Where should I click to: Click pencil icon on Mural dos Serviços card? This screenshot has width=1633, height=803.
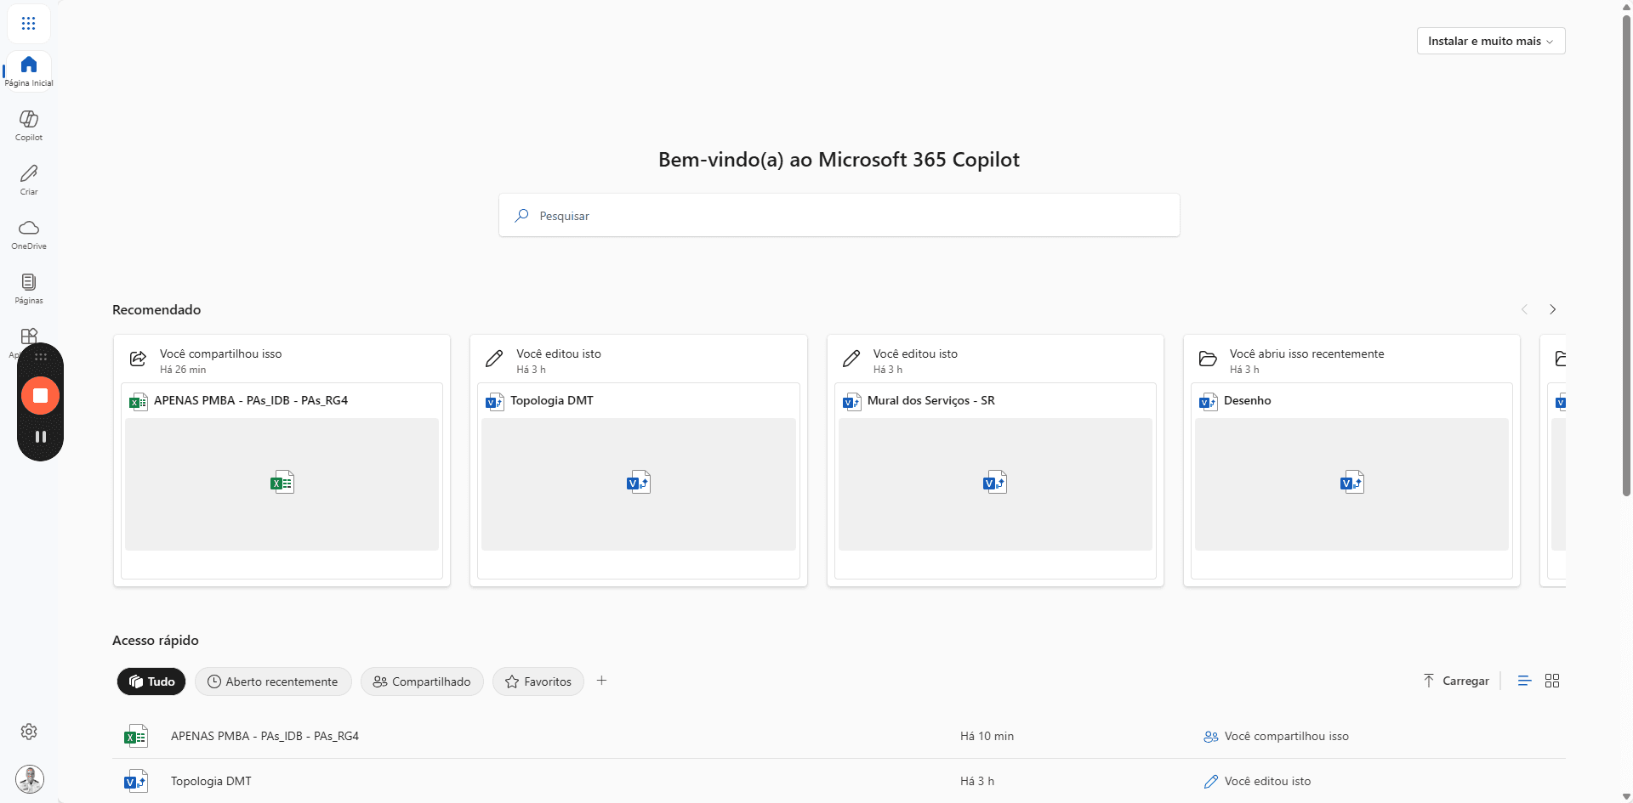tap(851, 359)
